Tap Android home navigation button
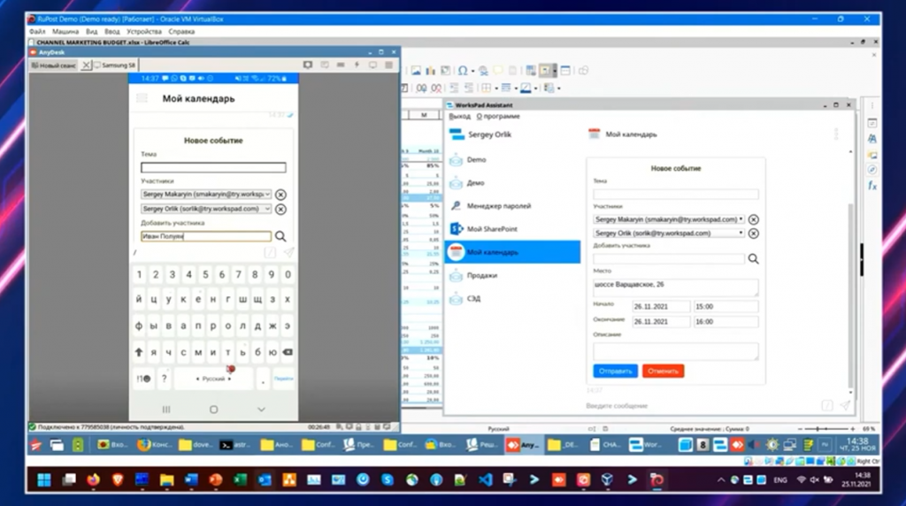 pos(213,410)
